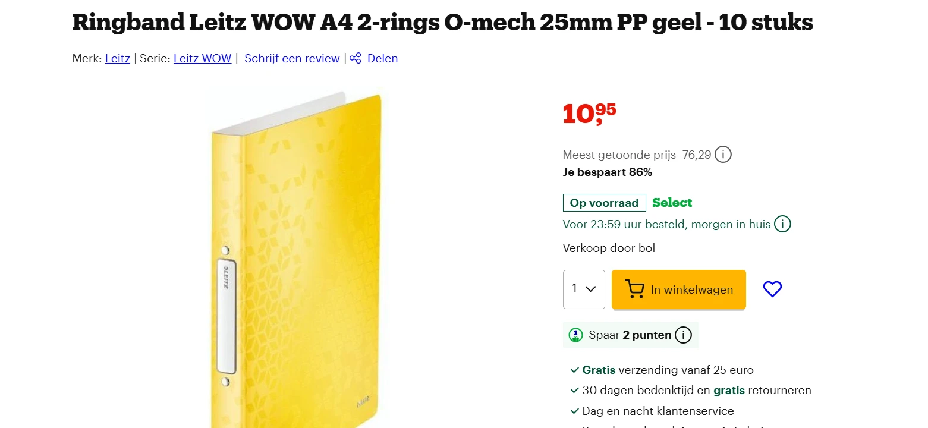Open the quantity selector dropdown
This screenshot has height=428, width=928.
click(583, 289)
